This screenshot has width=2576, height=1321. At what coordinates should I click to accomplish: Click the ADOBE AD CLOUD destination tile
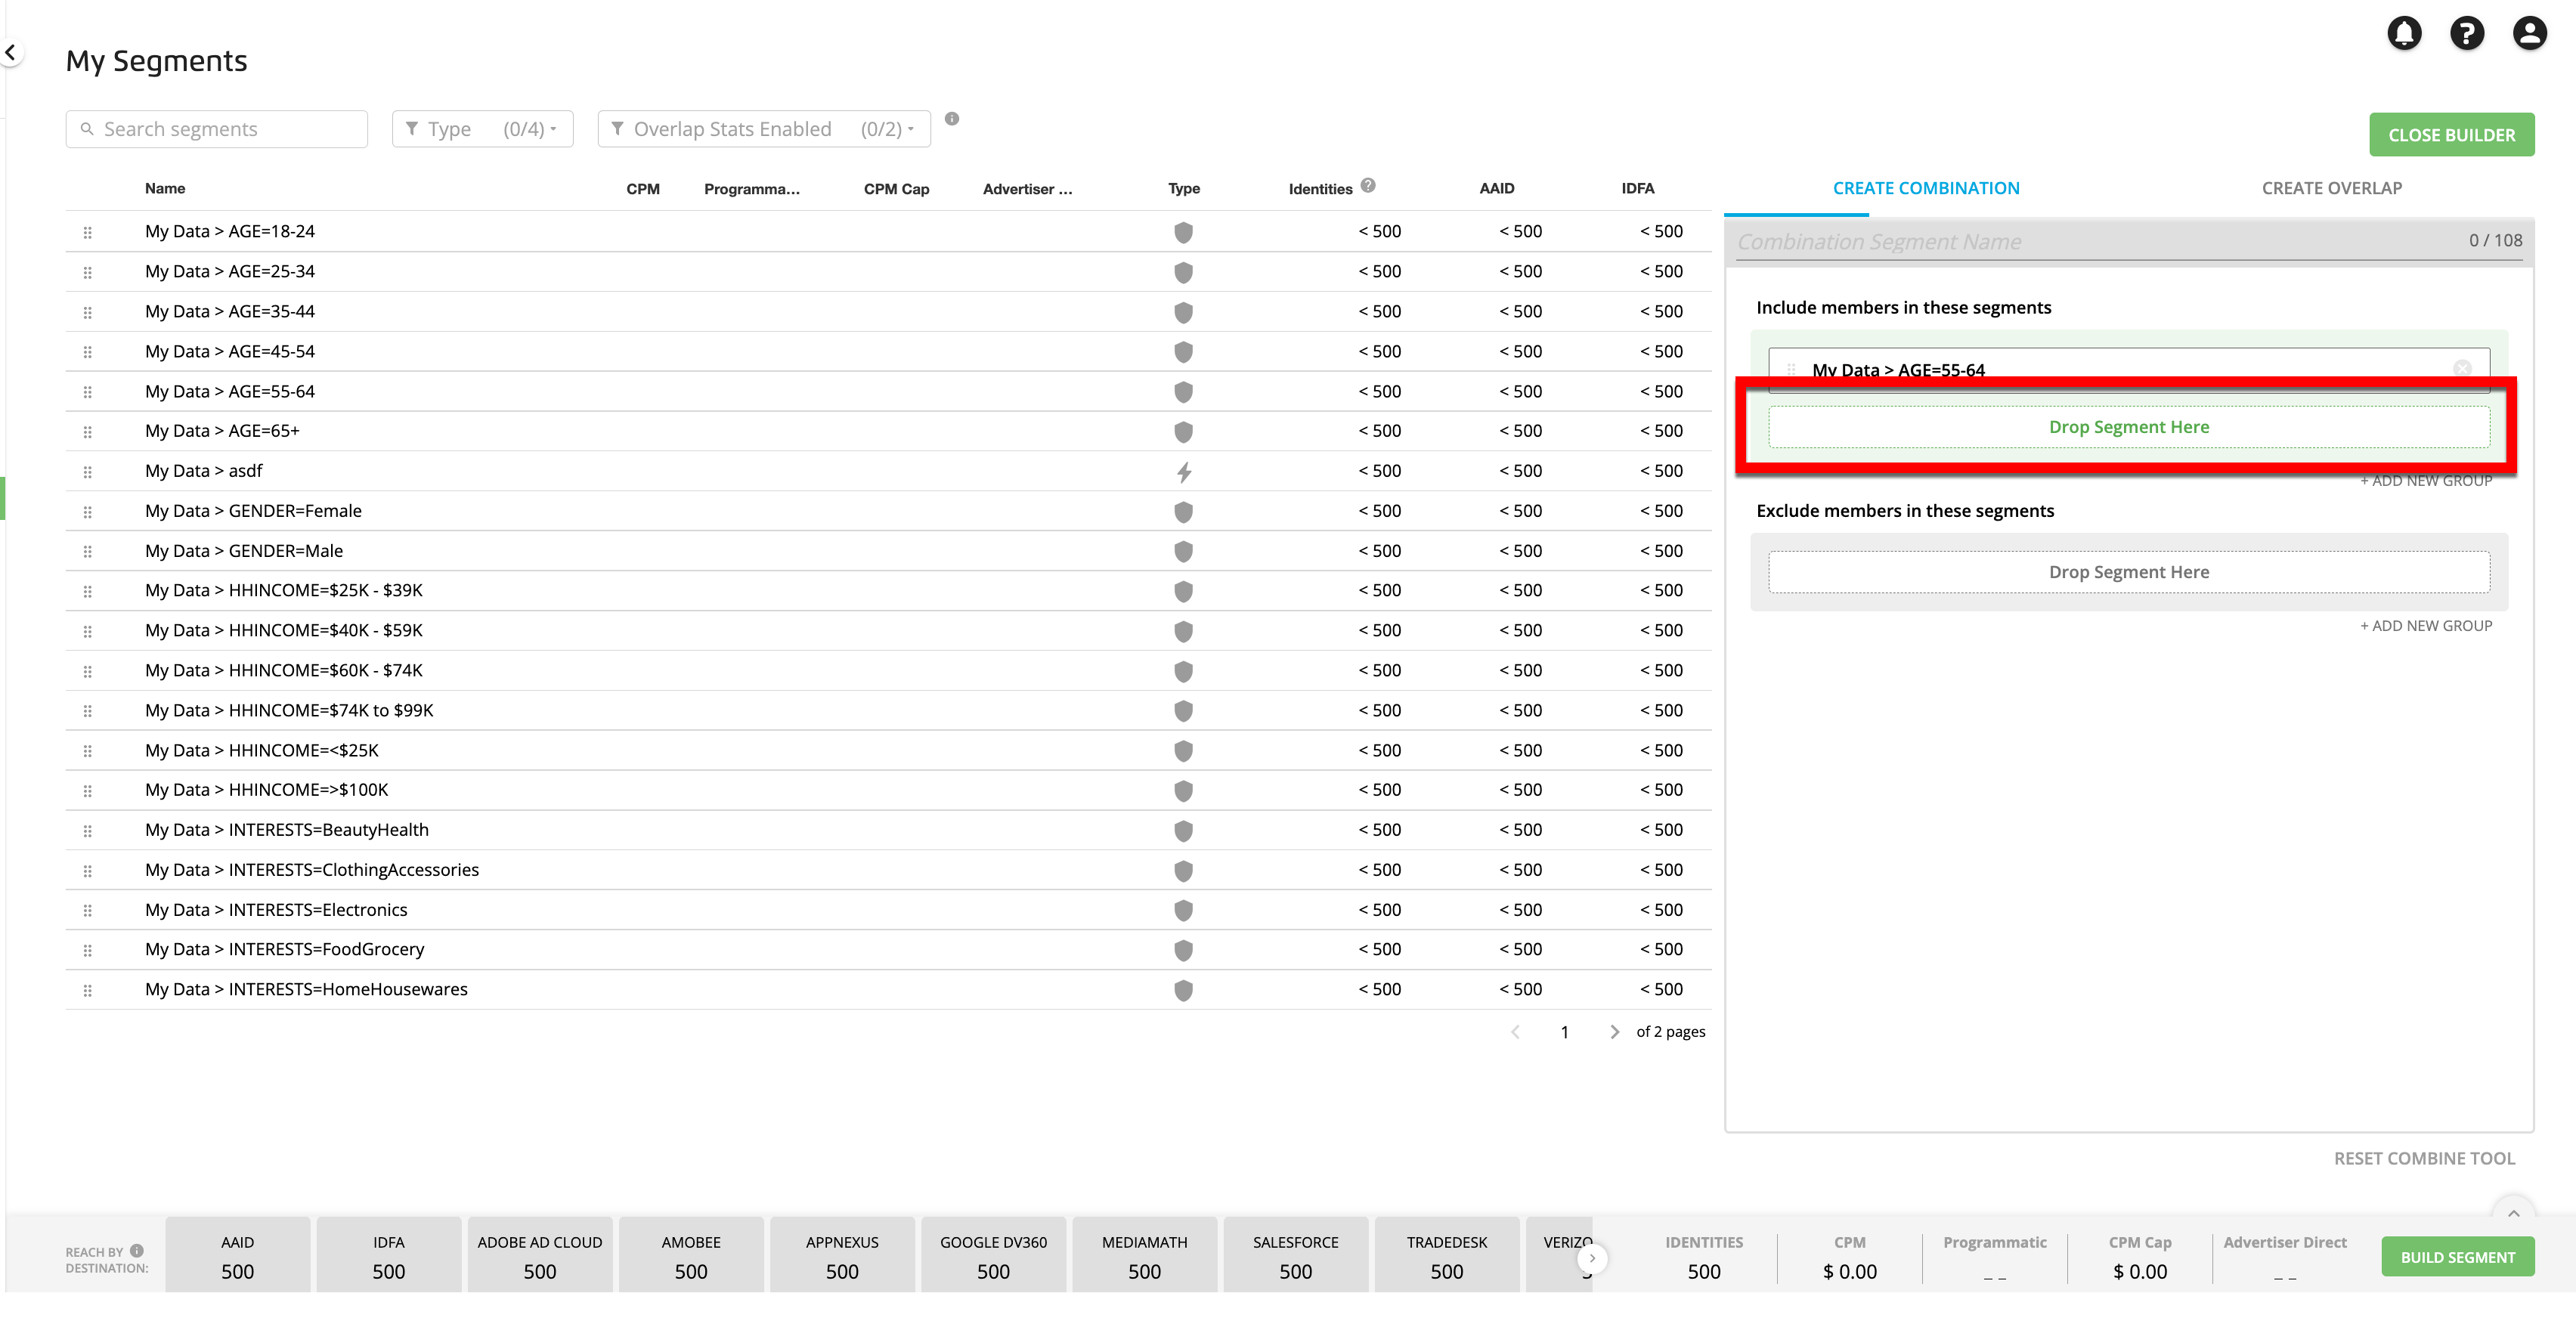pos(539,1256)
